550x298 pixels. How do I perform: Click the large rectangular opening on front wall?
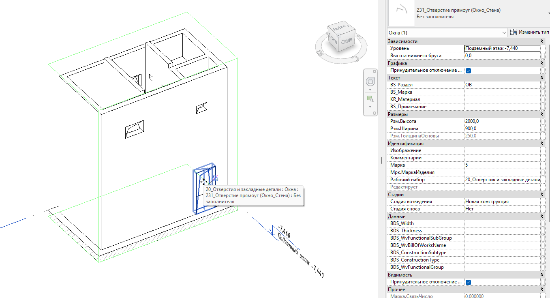tap(135, 129)
